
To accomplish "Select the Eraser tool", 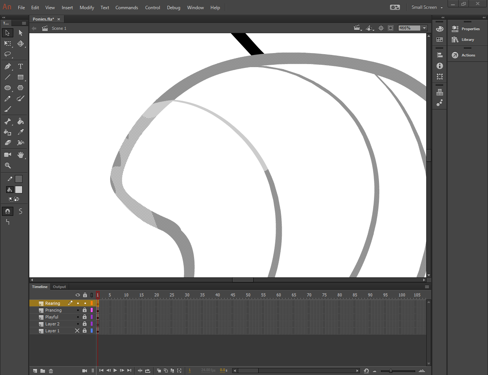I will click(x=8, y=143).
